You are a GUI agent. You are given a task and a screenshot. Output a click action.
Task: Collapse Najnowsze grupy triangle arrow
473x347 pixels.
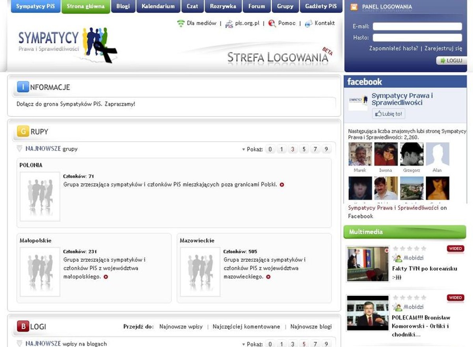[x=19, y=148]
